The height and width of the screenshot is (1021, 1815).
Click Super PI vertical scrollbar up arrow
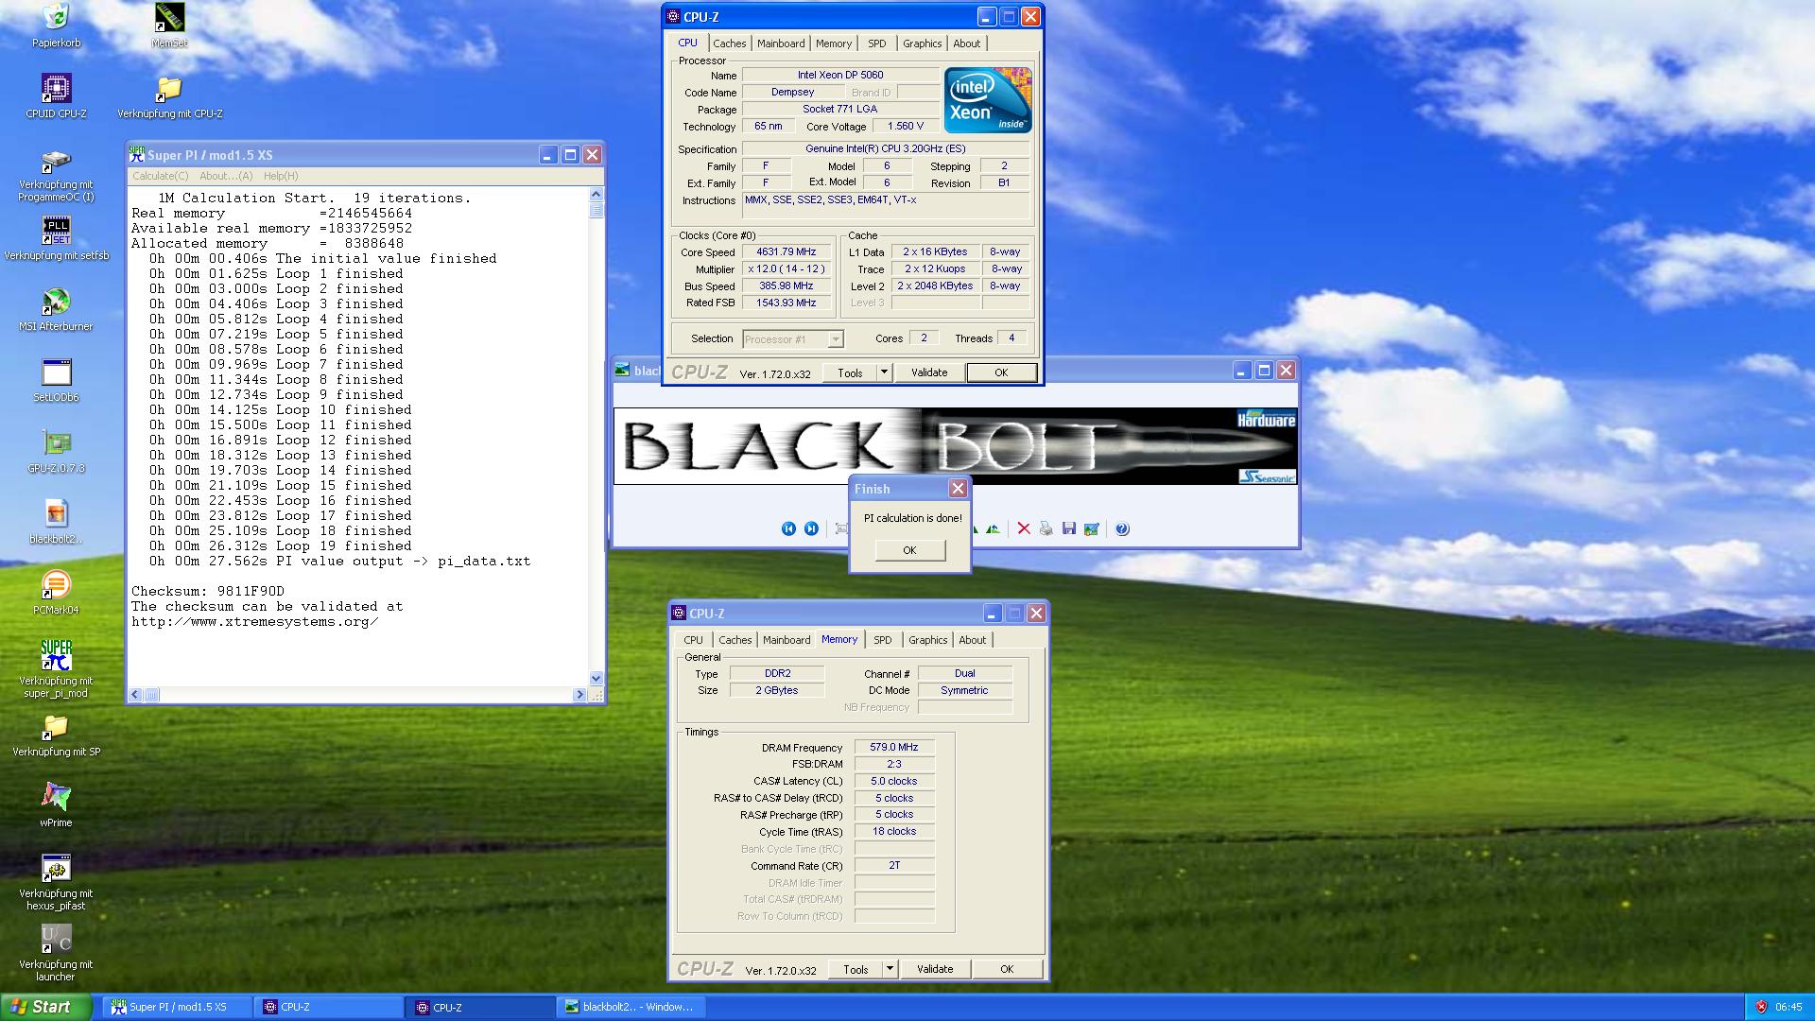click(596, 194)
